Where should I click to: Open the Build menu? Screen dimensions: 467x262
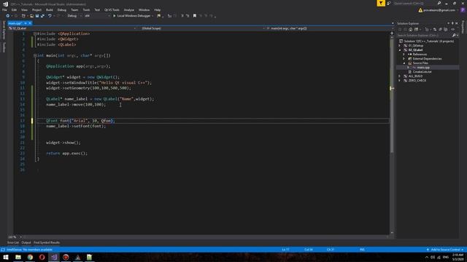point(50,9)
